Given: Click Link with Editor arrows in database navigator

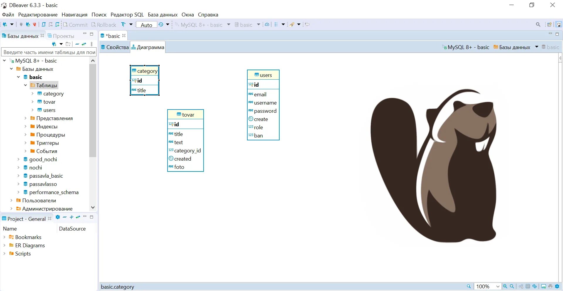Looking at the screenshot, I should point(84,44).
